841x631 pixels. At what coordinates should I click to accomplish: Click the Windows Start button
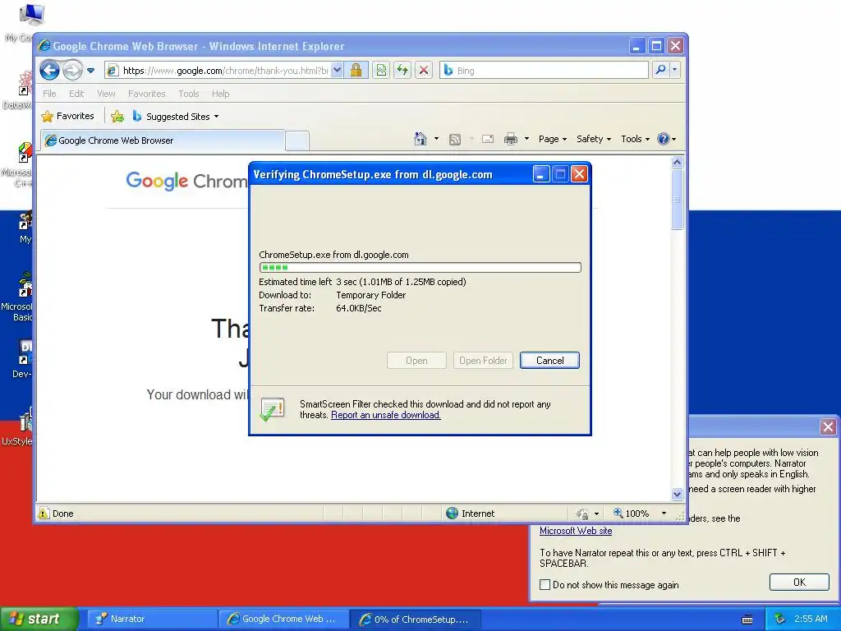click(x=39, y=619)
